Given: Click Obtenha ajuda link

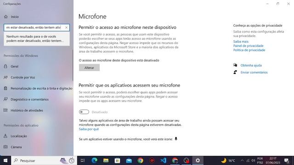Looking at the screenshot, I should pyautogui.click(x=251, y=65).
